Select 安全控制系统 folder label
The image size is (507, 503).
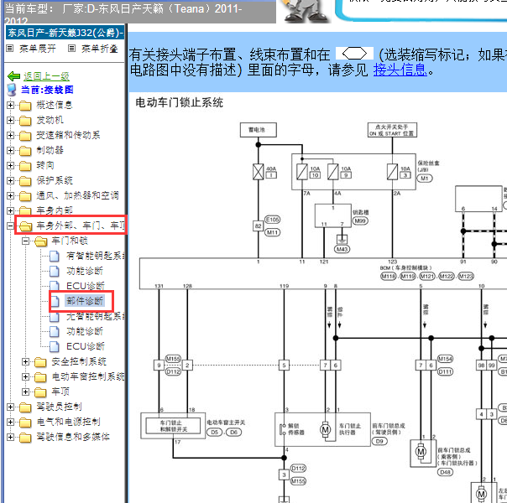pos(79,361)
